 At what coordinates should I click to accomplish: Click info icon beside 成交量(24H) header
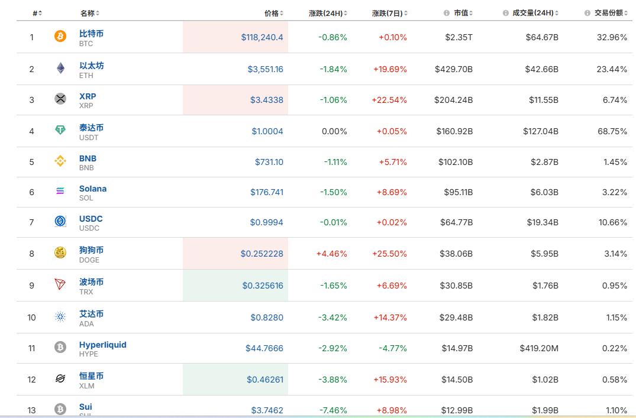pos(505,13)
